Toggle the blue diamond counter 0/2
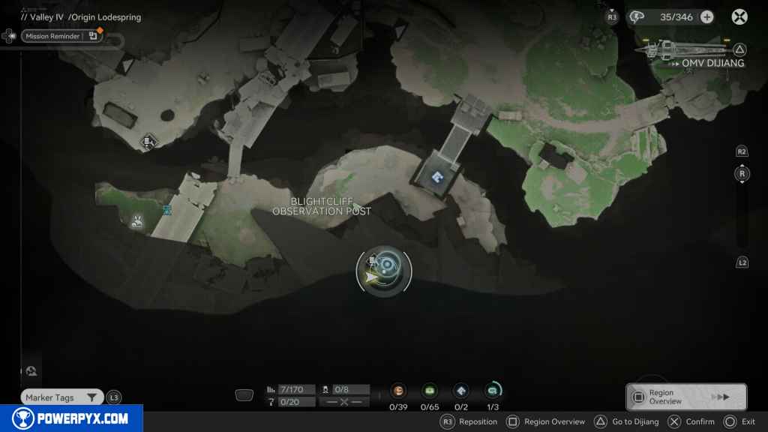 click(x=461, y=390)
